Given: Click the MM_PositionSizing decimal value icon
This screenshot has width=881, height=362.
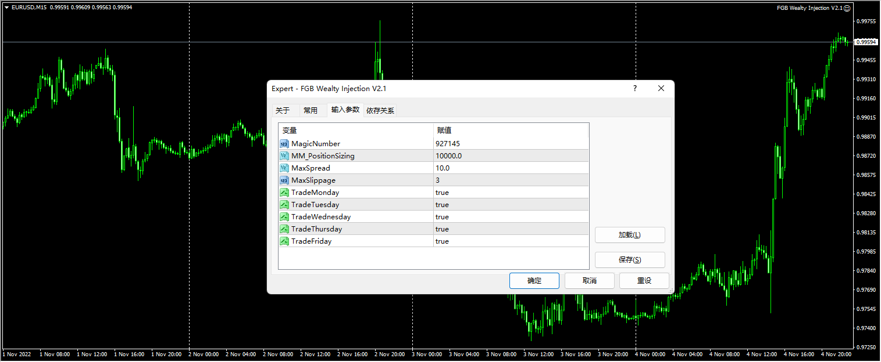Looking at the screenshot, I should click(x=284, y=155).
